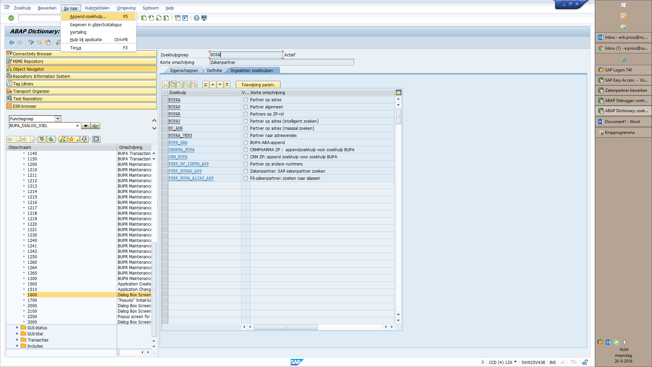Open the blue Help question mark icon

point(197,18)
